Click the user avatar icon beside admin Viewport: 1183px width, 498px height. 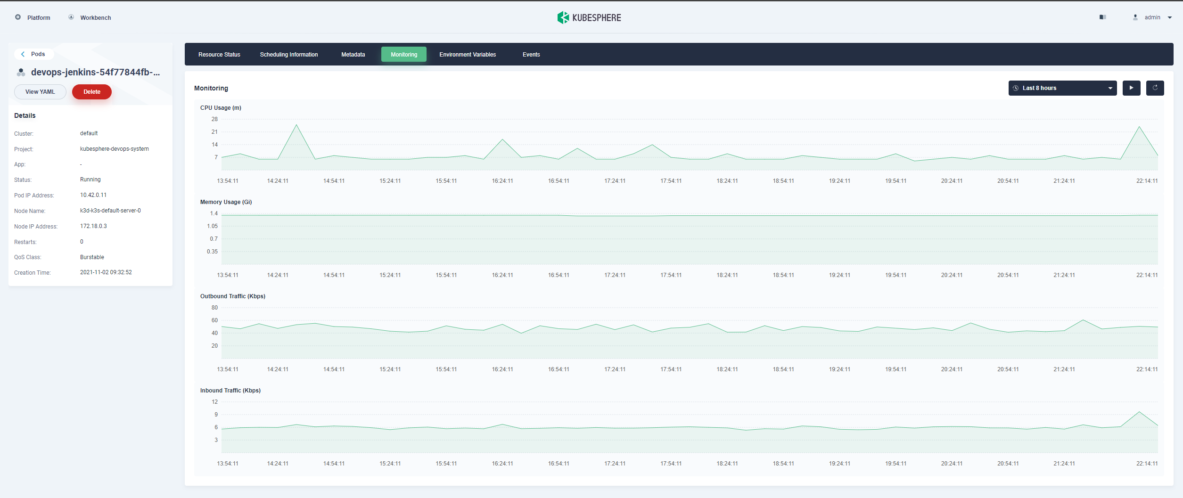coord(1136,17)
